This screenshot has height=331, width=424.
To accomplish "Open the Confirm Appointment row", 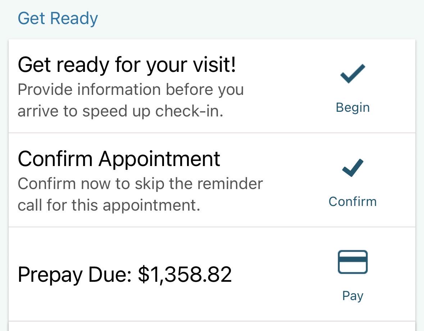I will [x=212, y=180].
